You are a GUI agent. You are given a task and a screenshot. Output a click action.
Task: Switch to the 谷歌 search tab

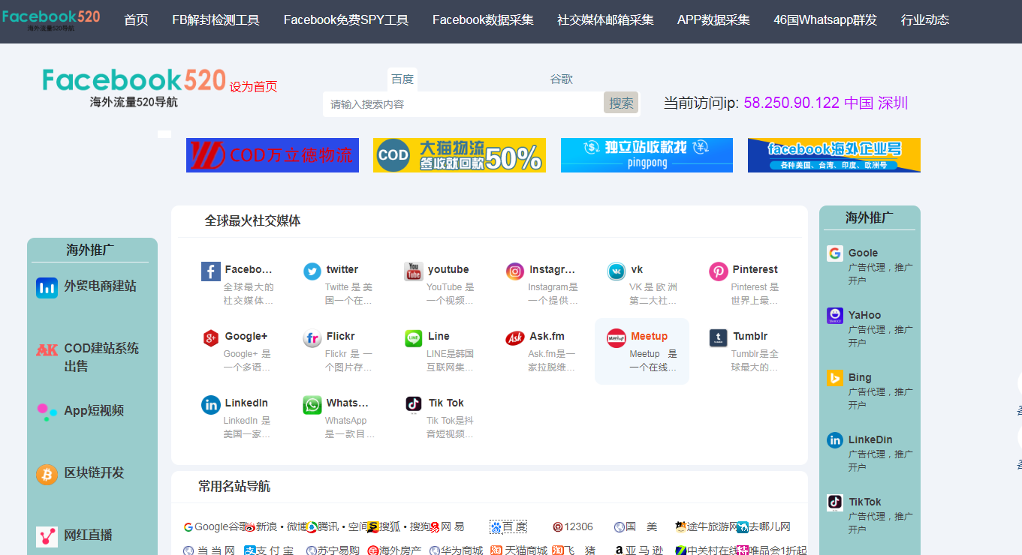coord(562,79)
